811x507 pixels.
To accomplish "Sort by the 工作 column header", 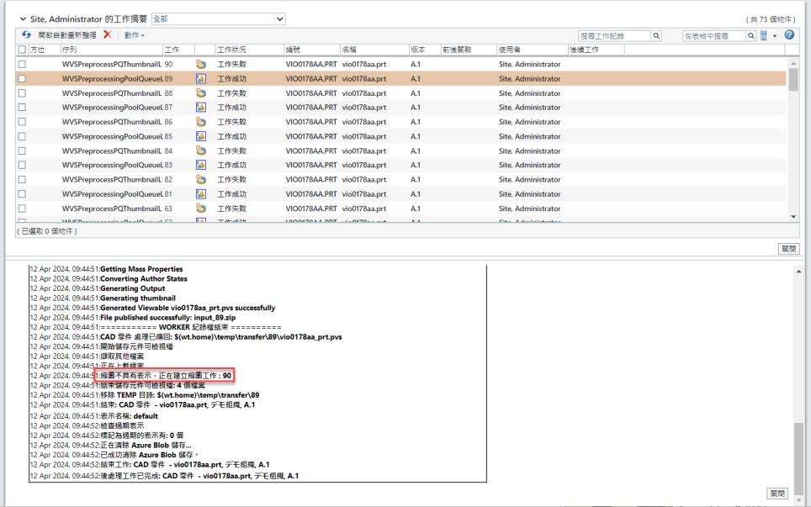I will tap(172, 50).
